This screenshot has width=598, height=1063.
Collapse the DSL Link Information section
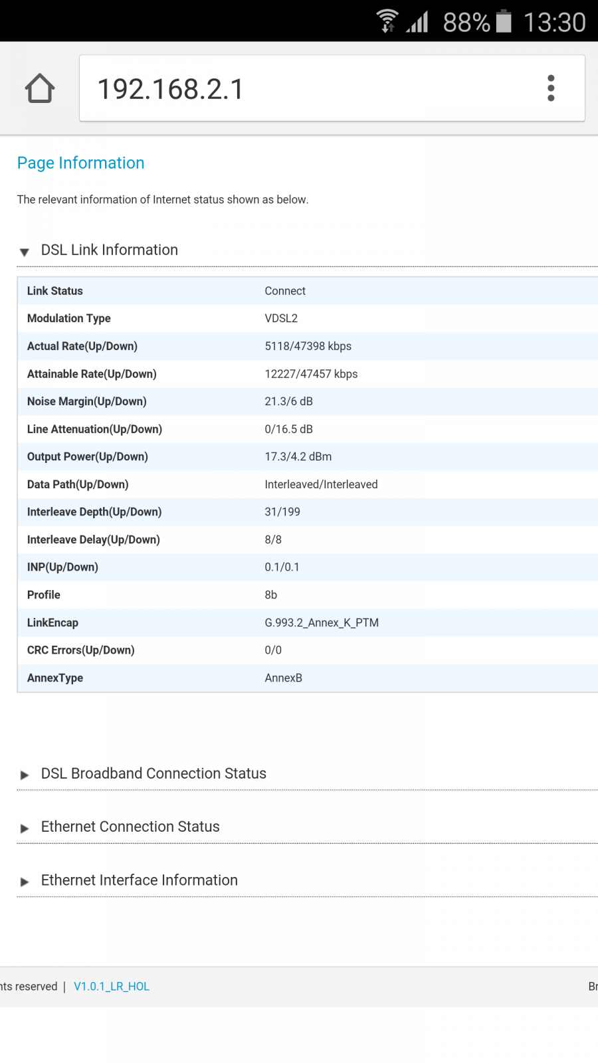pyautogui.click(x=109, y=250)
